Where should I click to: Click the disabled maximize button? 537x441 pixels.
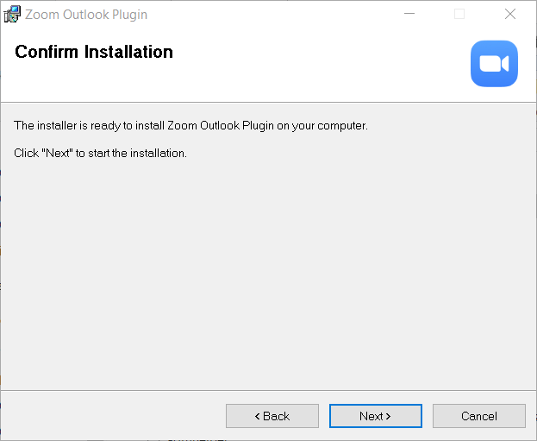pos(459,14)
